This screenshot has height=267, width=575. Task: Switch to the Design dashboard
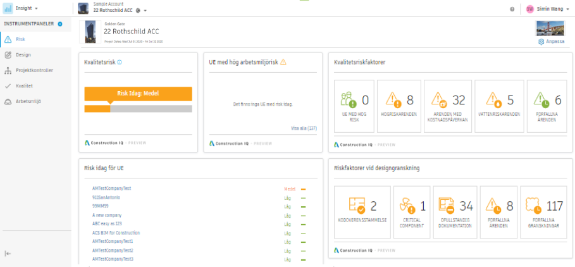23,55
